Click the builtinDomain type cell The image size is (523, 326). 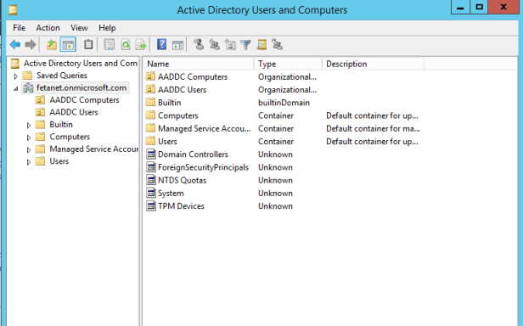click(284, 103)
